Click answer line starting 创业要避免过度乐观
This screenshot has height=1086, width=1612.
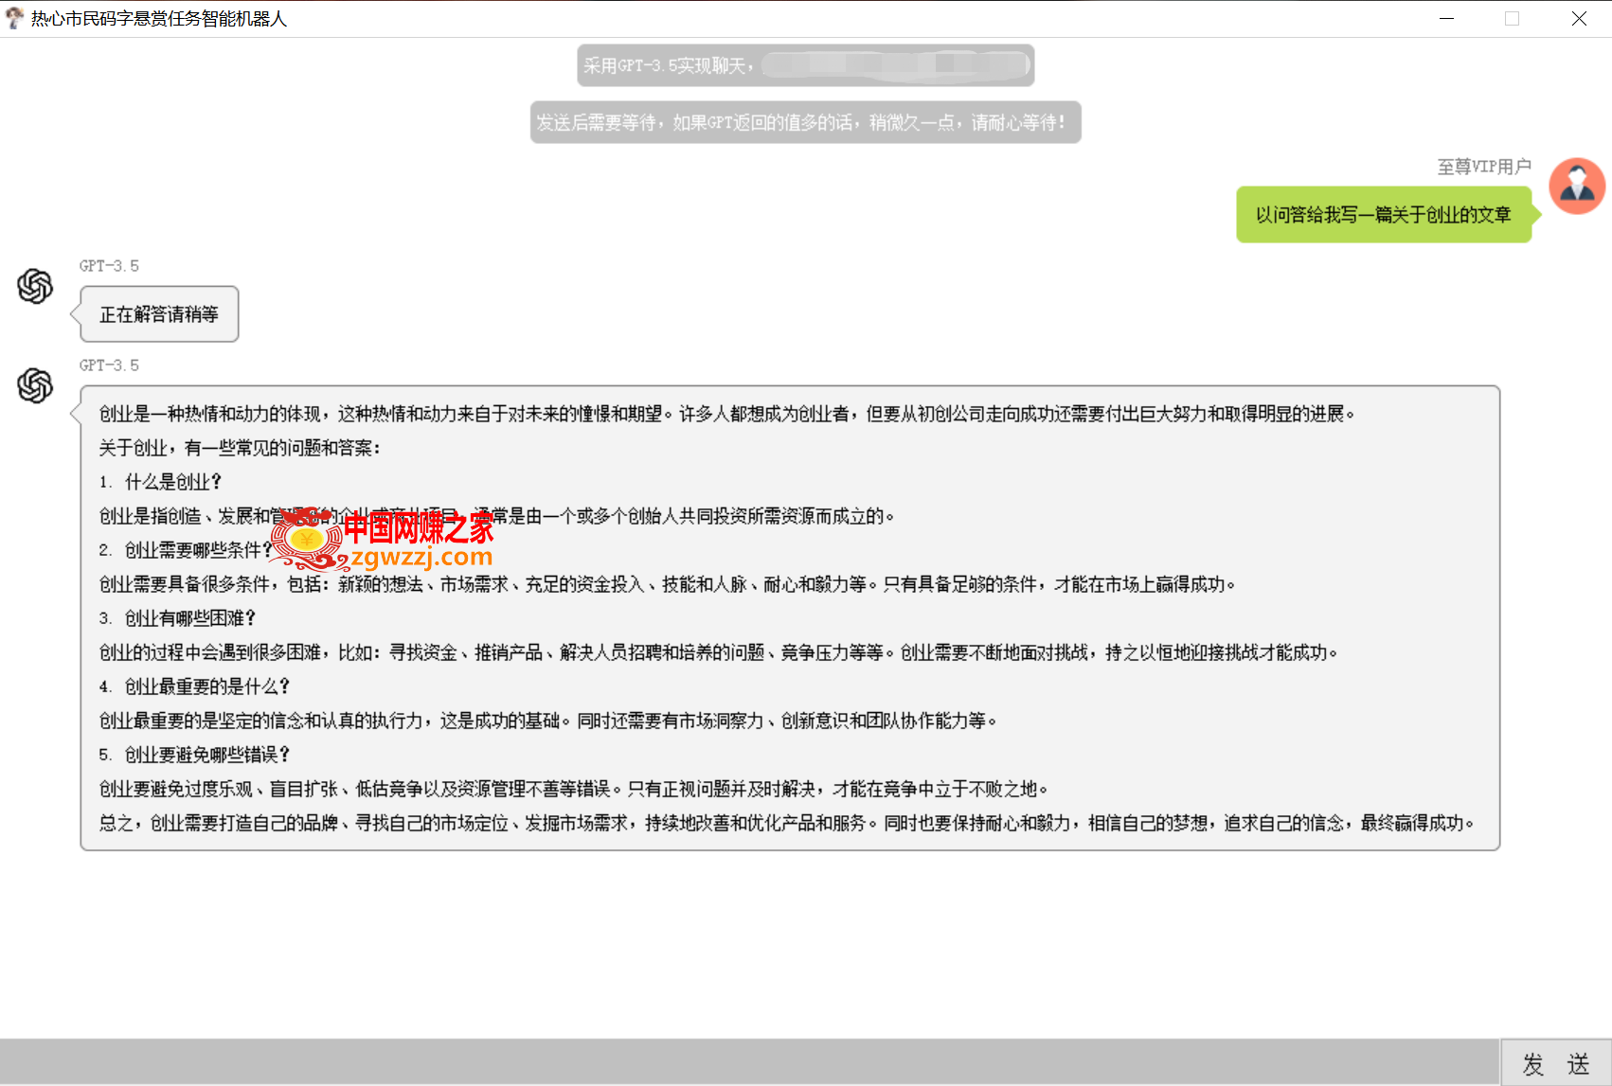coord(574,789)
